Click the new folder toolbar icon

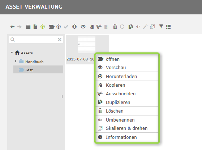28,27
